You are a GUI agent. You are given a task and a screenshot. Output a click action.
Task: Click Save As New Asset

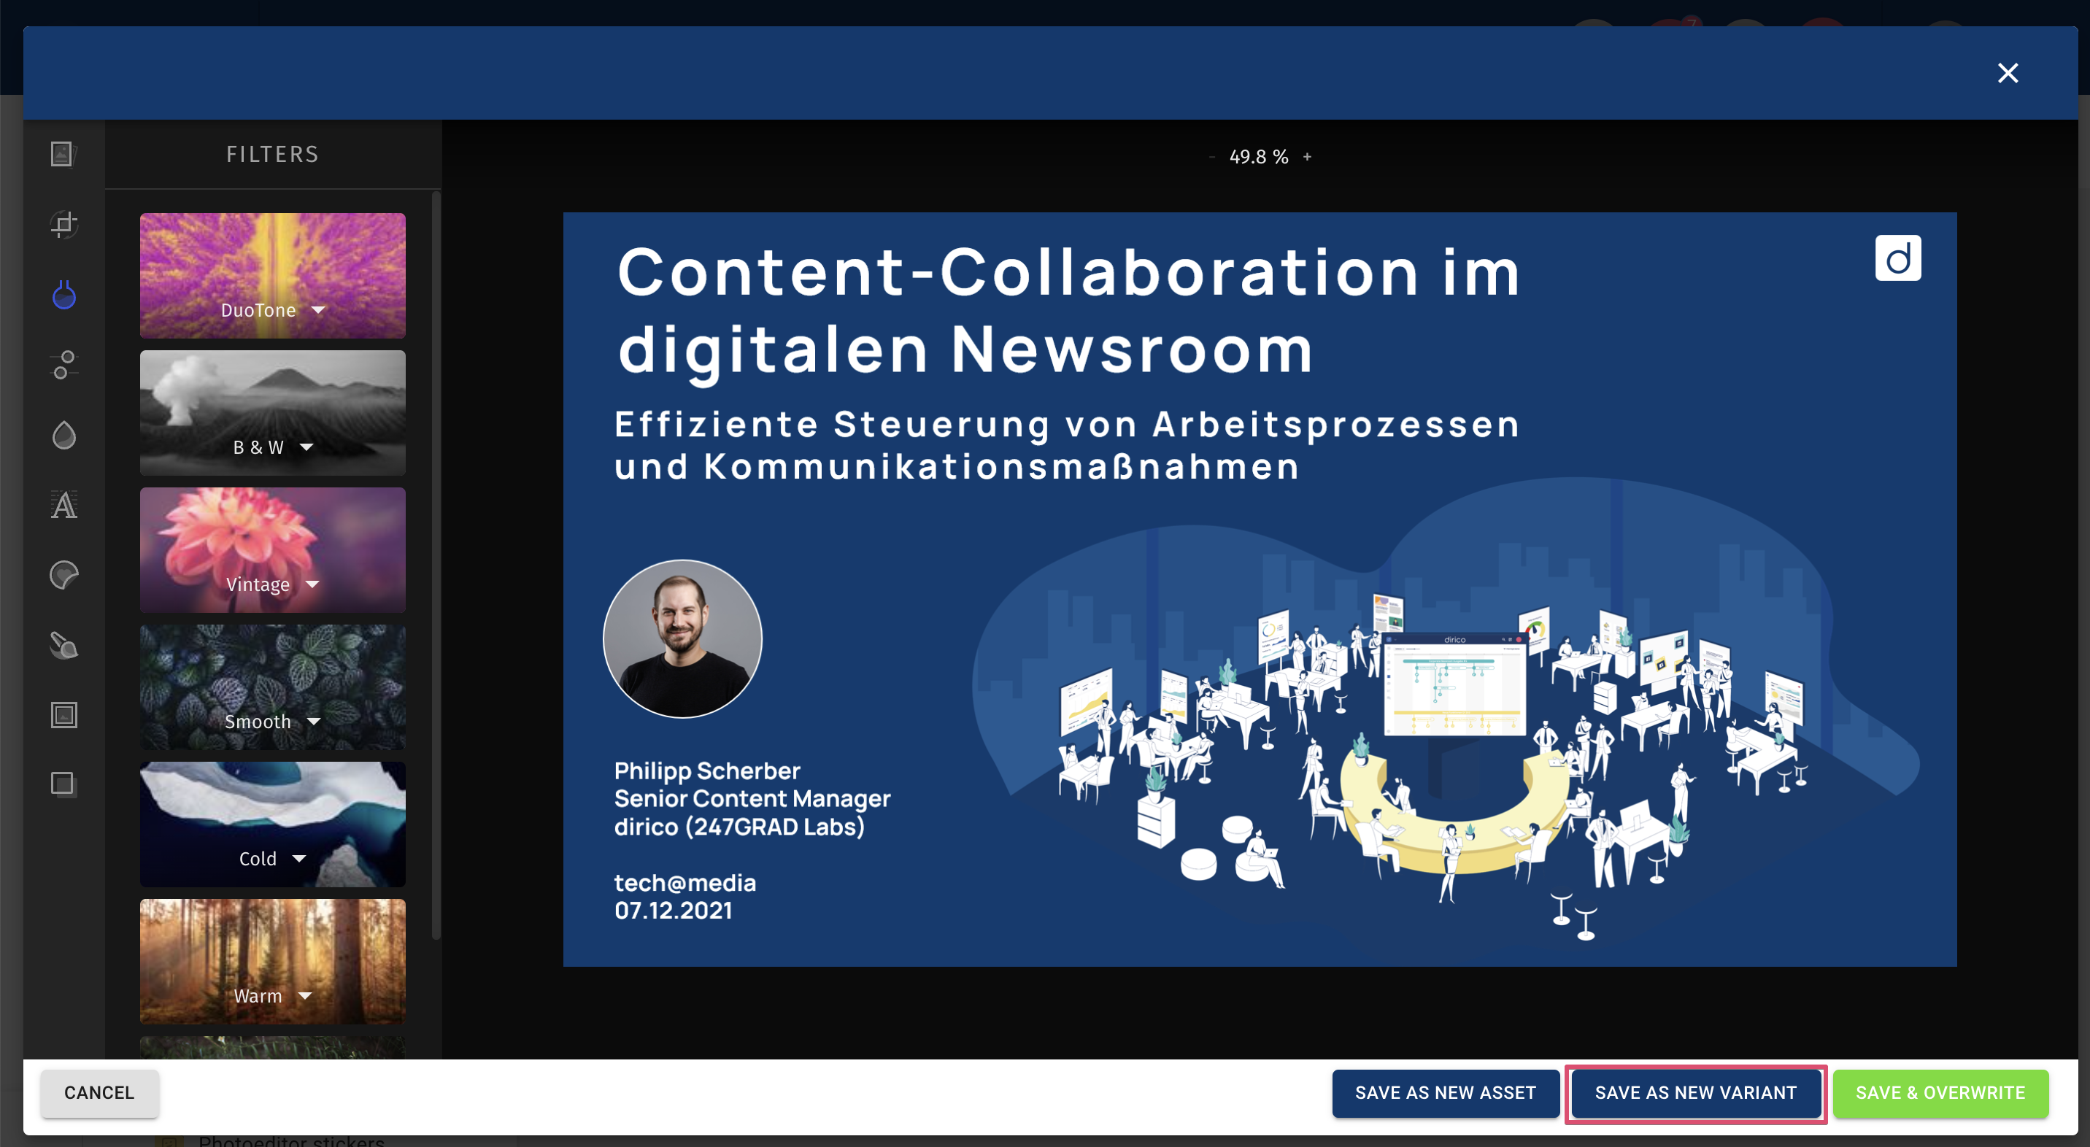(x=1445, y=1093)
